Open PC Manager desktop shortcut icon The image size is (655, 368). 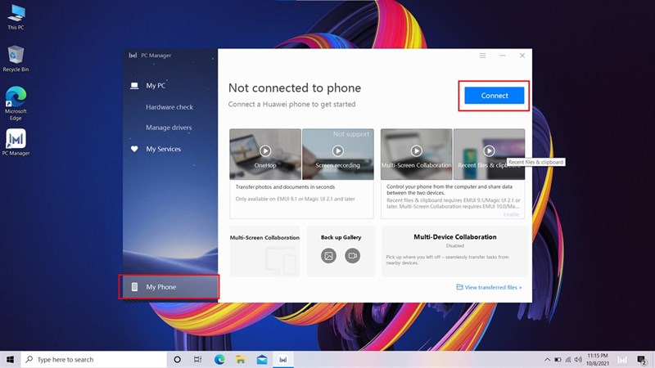(16, 139)
